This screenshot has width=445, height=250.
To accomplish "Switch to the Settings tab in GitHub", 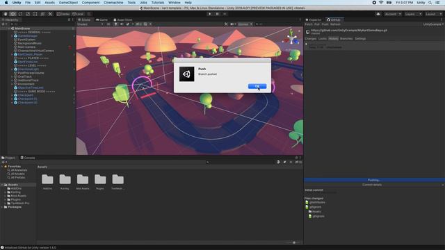I will tap(360, 39).
